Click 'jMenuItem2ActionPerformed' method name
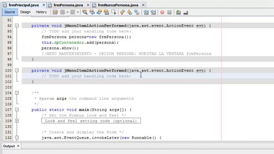 (95, 71)
